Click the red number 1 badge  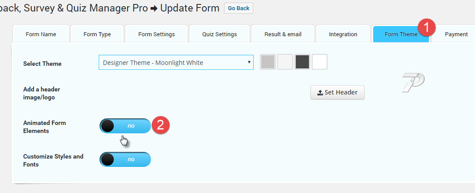[x=427, y=27]
